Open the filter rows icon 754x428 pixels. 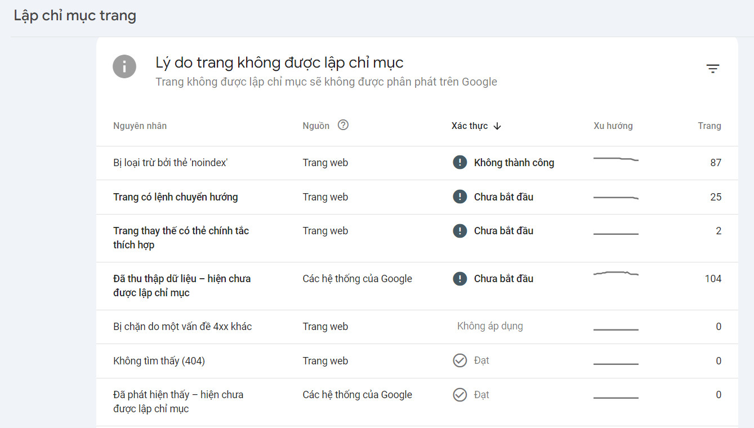coord(713,69)
